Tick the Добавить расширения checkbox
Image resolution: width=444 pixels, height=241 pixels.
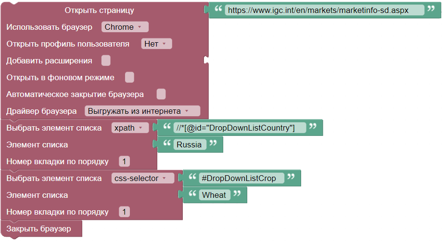pos(106,60)
